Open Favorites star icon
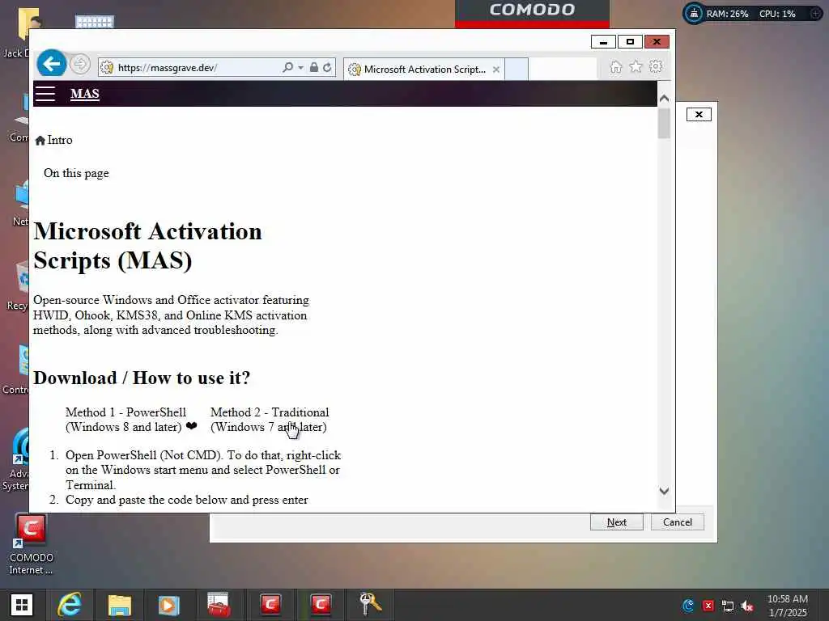Screen dimensions: 829x621 (636, 66)
